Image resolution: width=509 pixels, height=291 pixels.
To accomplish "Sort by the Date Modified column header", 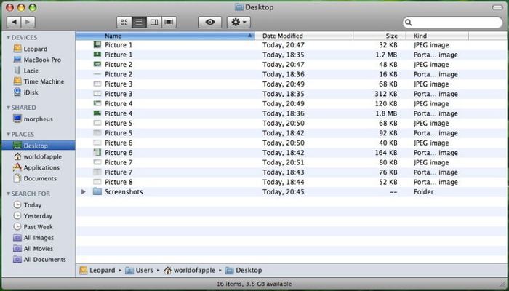I will pos(304,36).
